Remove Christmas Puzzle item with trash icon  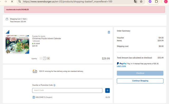click(109, 32)
